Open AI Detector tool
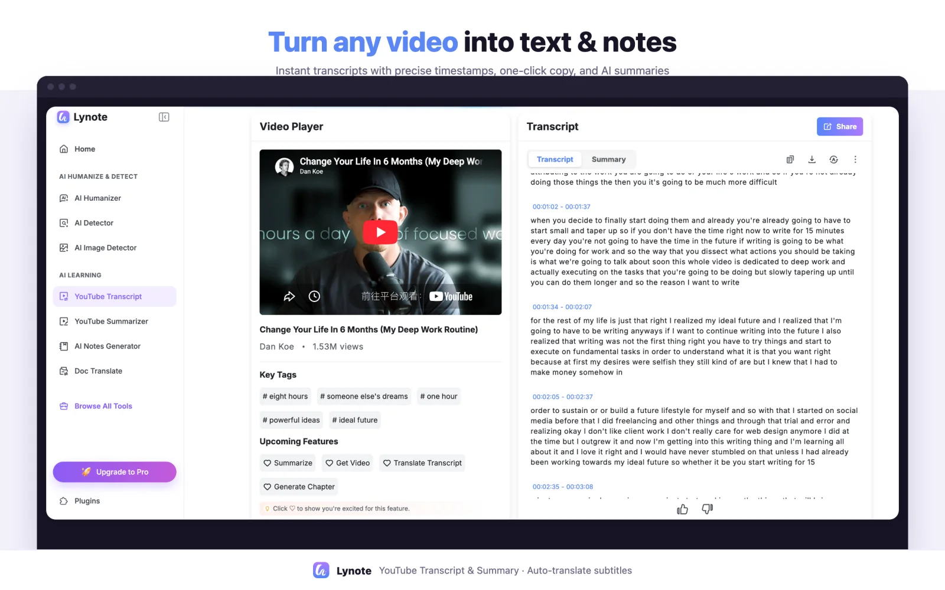Screen dimensions: 945x590 115,223
